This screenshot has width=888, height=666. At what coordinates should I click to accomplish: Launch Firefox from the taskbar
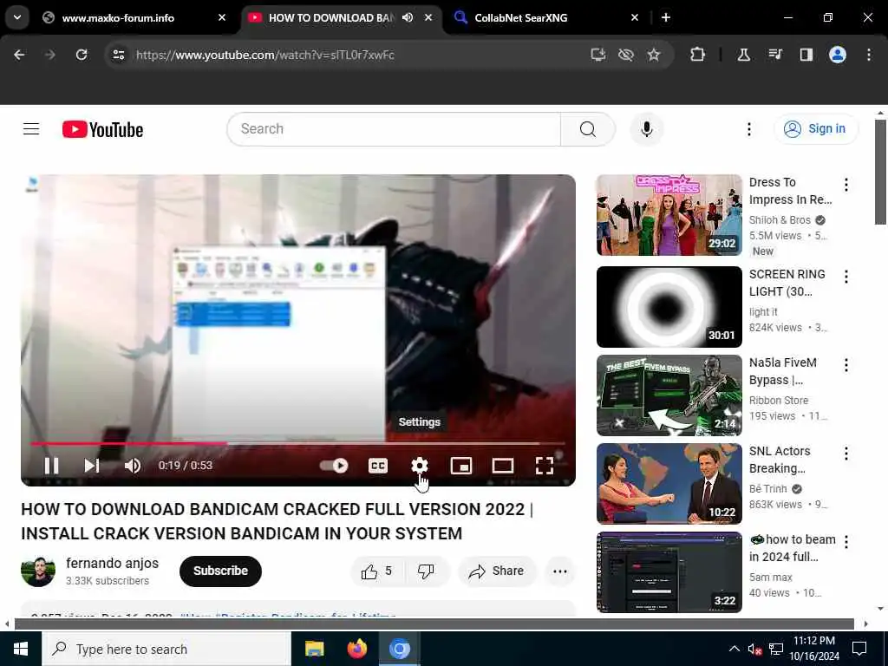(356, 649)
